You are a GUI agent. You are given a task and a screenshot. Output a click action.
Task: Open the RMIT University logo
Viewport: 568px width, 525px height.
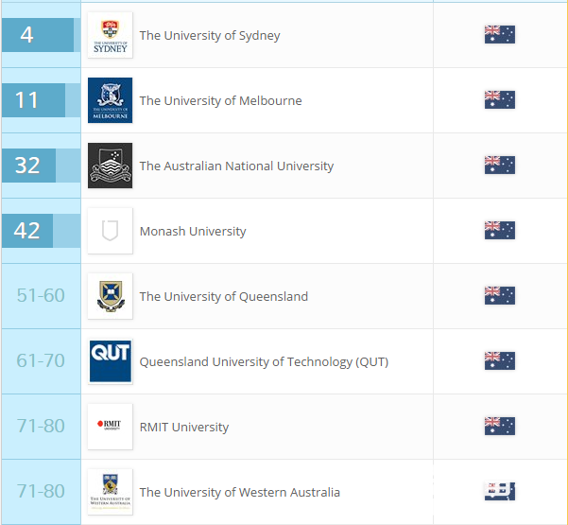[x=111, y=427]
